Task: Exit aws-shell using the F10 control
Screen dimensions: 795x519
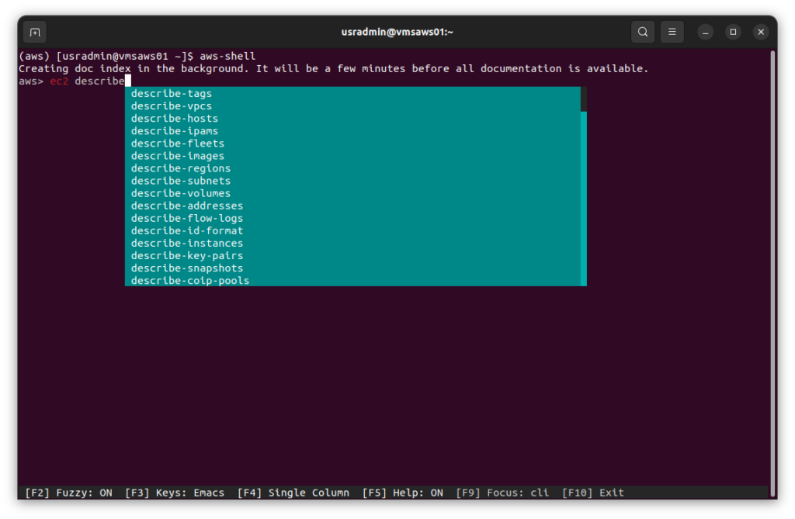Action: 595,492
